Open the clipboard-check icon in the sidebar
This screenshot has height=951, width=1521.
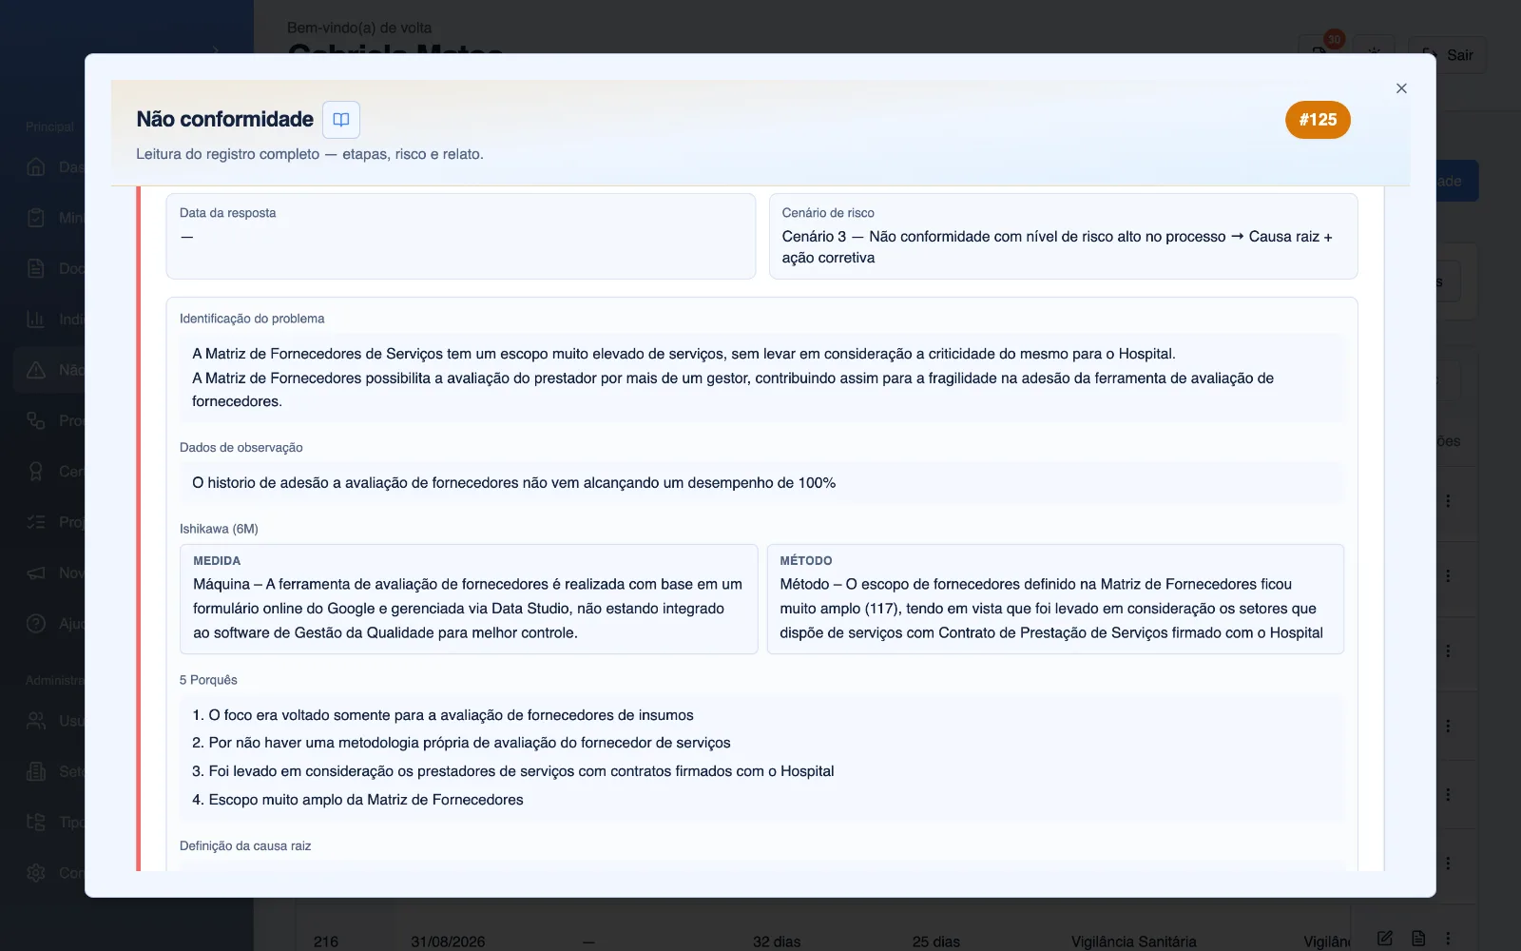point(36,218)
